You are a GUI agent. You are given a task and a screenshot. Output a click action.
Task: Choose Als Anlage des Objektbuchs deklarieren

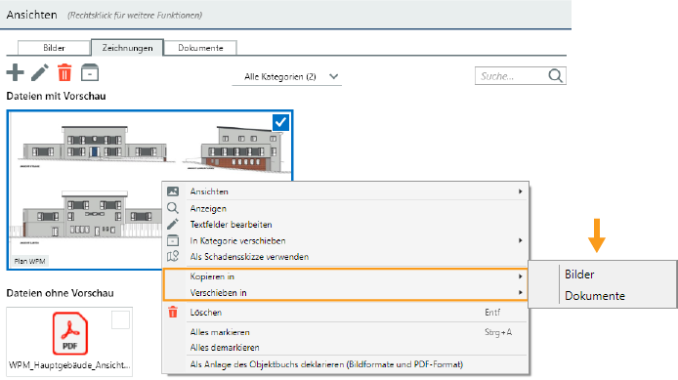coord(345,364)
